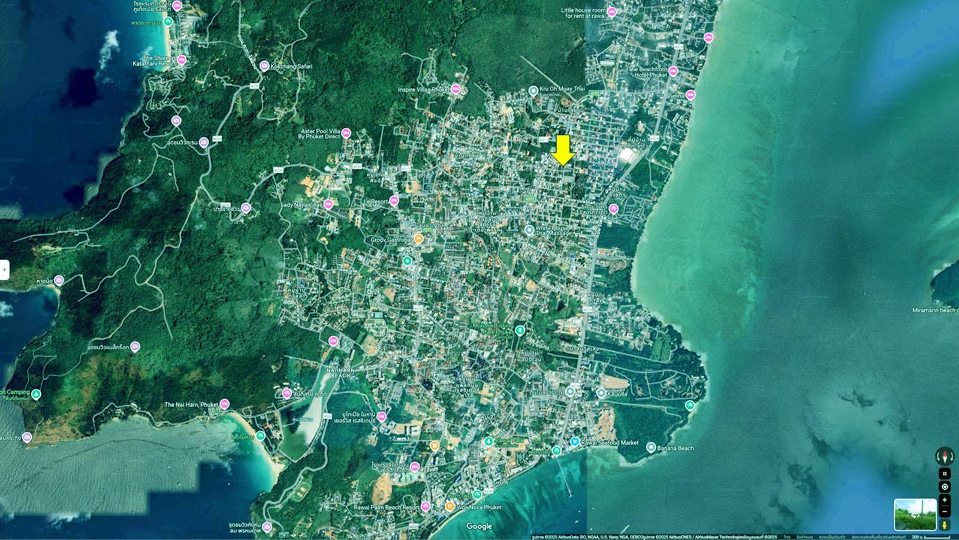Open the Inspire Villas Phuket hotel pin
Viewport: 959px width, 540px height.
tap(456, 89)
